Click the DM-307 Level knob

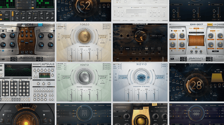click(x=201, y=51)
